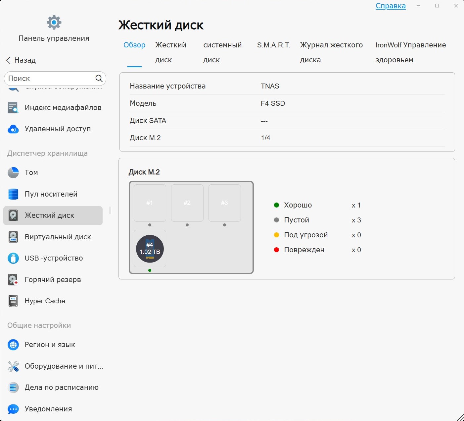Close the Control Panel window

(x=456, y=6)
